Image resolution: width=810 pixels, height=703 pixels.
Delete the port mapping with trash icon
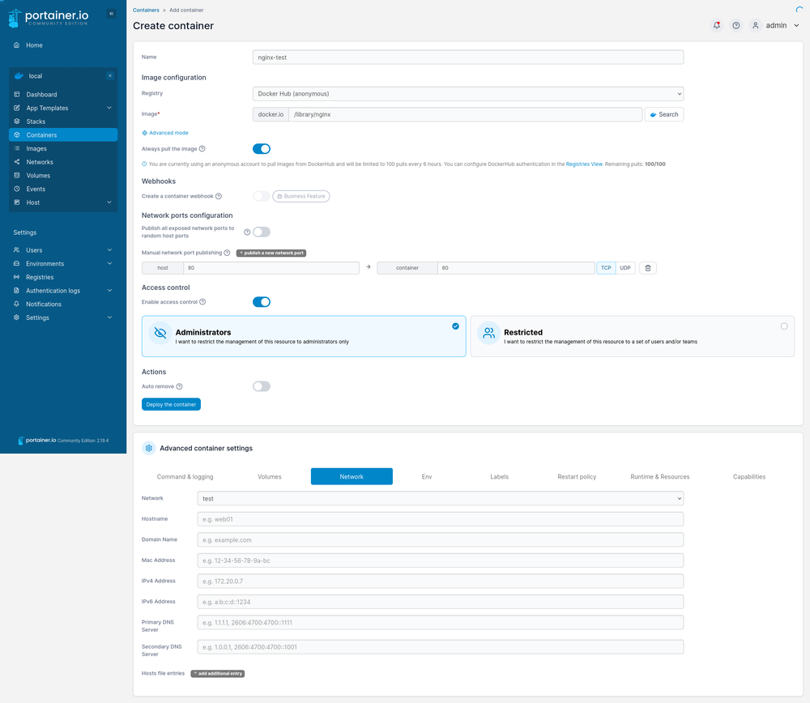coord(647,268)
